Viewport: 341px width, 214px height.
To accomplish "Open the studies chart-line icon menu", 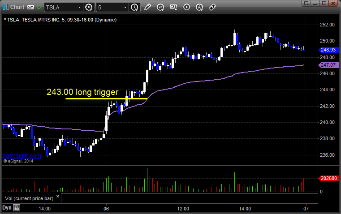I will 160,7.
